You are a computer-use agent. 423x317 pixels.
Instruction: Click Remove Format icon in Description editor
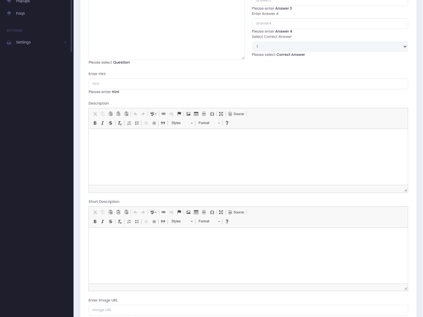point(119,123)
